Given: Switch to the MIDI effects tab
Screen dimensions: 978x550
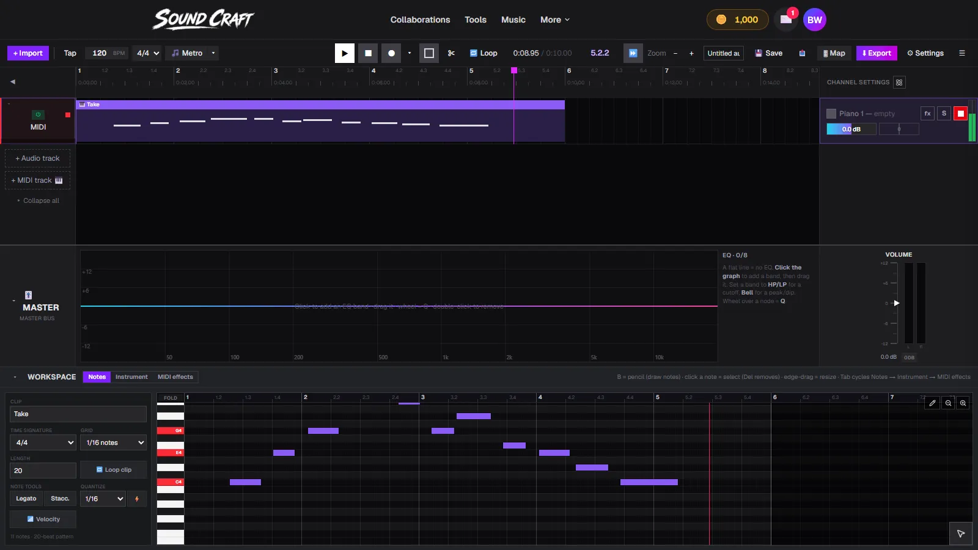Looking at the screenshot, I should tap(175, 377).
